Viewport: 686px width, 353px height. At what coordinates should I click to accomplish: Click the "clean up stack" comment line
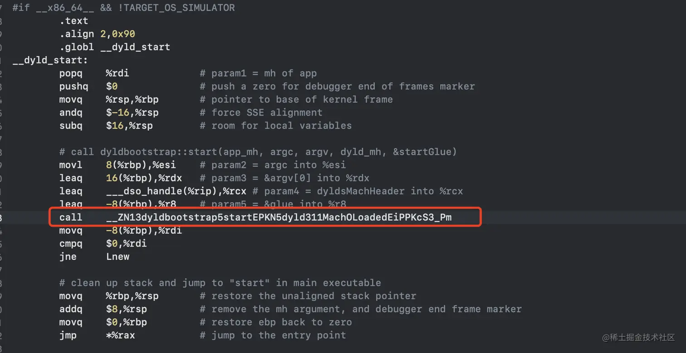pyautogui.click(x=220, y=283)
